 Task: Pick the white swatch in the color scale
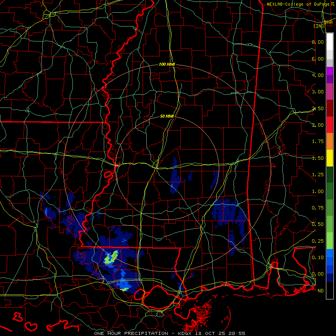click(x=330, y=42)
